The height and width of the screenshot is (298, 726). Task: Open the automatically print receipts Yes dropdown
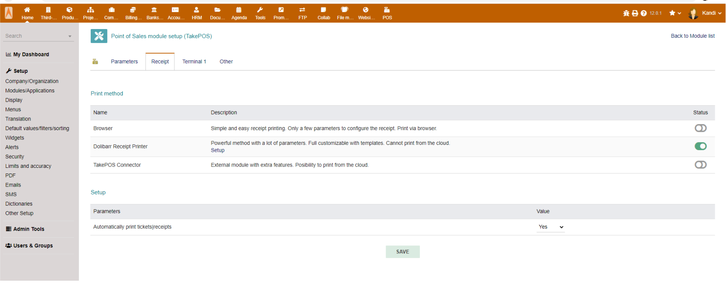(x=551, y=227)
